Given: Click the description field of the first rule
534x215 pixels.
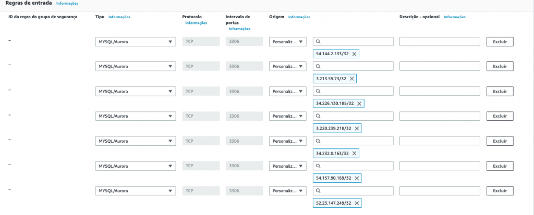Looking at the screenshot, I should [x=440, y=42].
